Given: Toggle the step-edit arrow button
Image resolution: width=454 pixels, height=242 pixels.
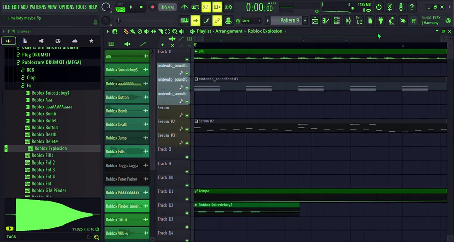Looking at the screenshot, I should 195,21.
